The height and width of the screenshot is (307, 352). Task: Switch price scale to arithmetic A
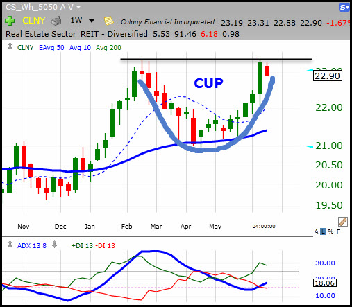coord(317,231)
